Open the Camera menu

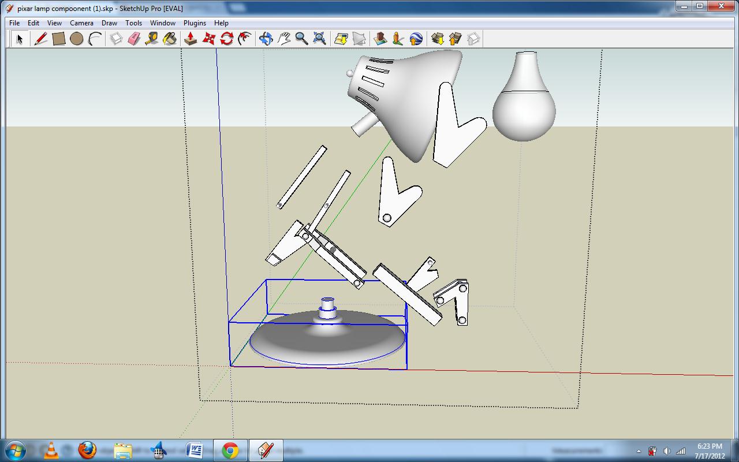[81, 23]
